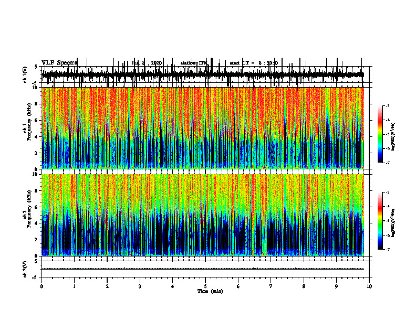The width and height of the screenshot is (416, 321).
Task: Click the "ch.3(V)" axis label
Action: (25, 269)
